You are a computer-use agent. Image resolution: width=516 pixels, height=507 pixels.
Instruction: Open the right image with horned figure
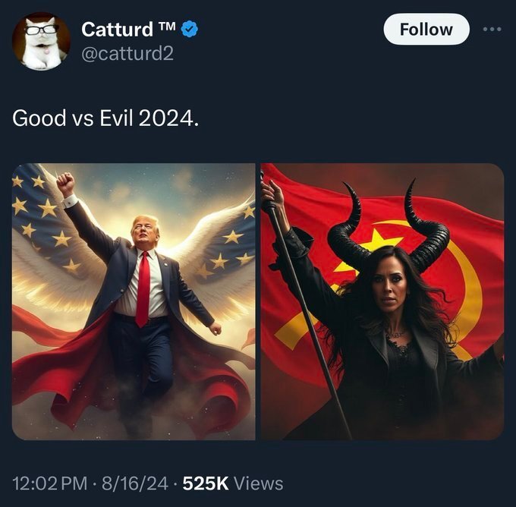tap(382, 301)
